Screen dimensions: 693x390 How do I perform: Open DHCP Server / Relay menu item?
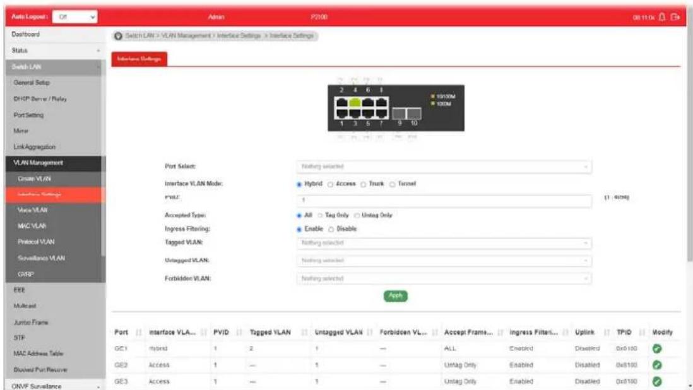coord(40,99)
